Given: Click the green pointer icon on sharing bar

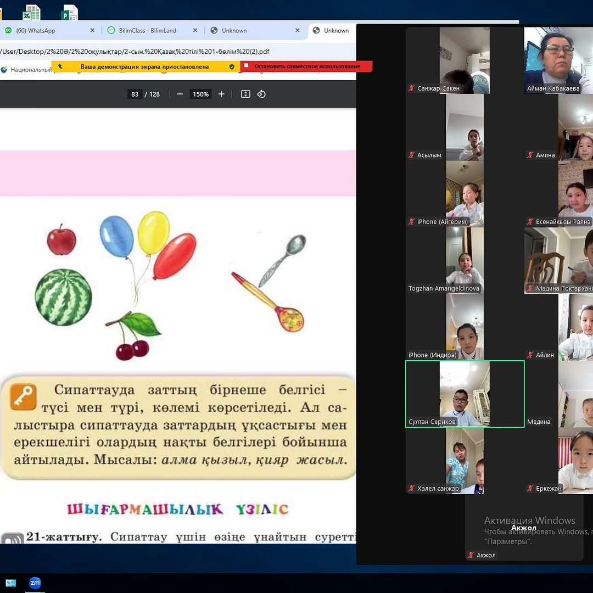Looking at the screenshot, I should pos(60,66).
